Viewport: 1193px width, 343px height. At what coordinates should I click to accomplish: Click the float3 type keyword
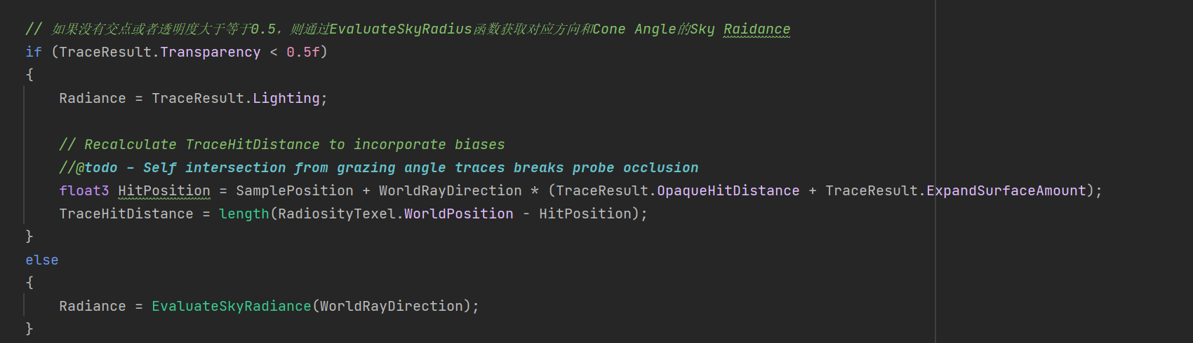84,190
